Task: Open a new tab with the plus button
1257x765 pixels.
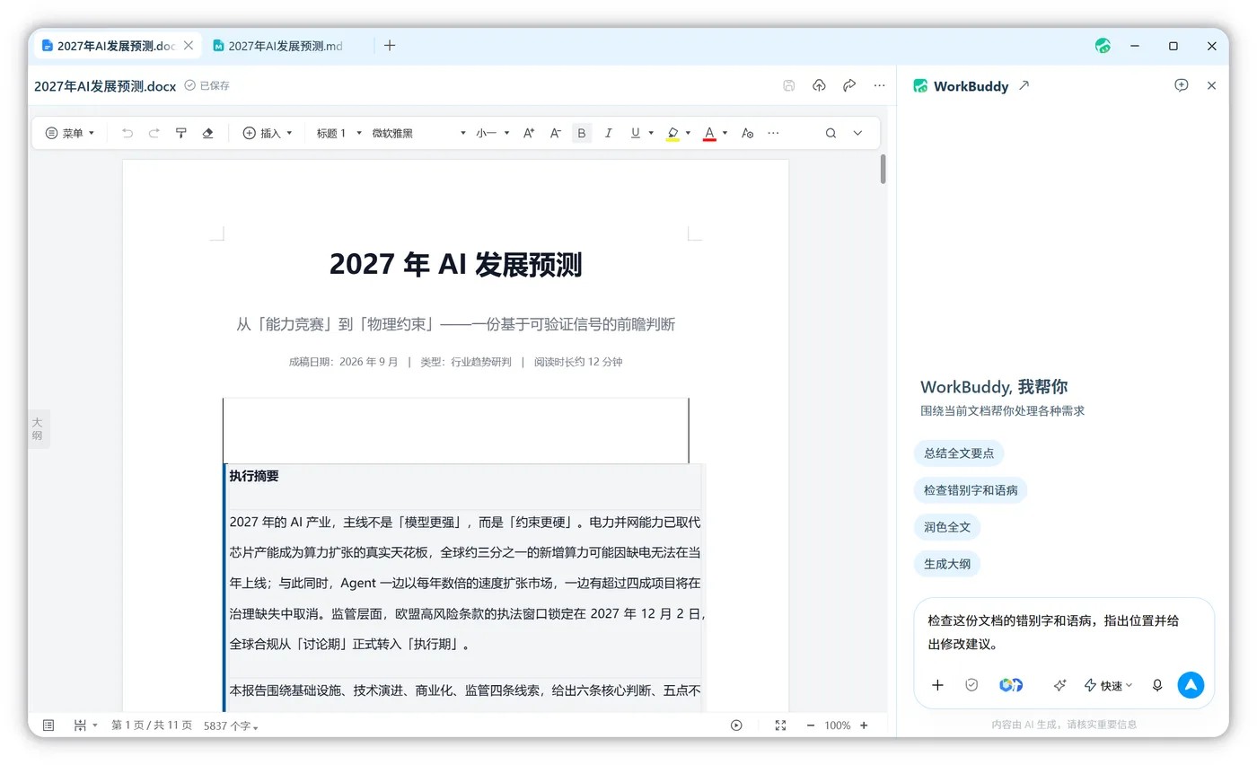Action: (390, 46)
